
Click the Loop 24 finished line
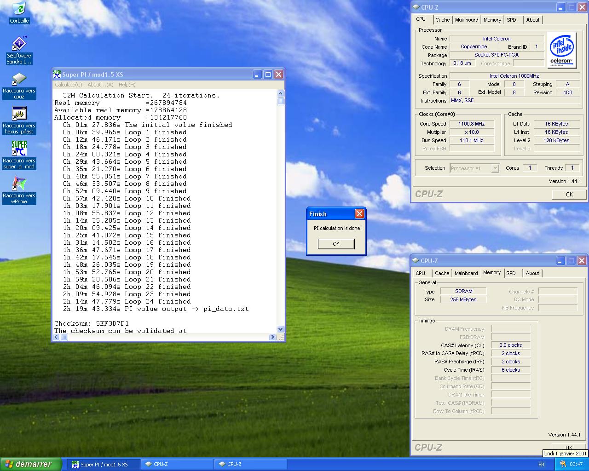coord(127,301)
